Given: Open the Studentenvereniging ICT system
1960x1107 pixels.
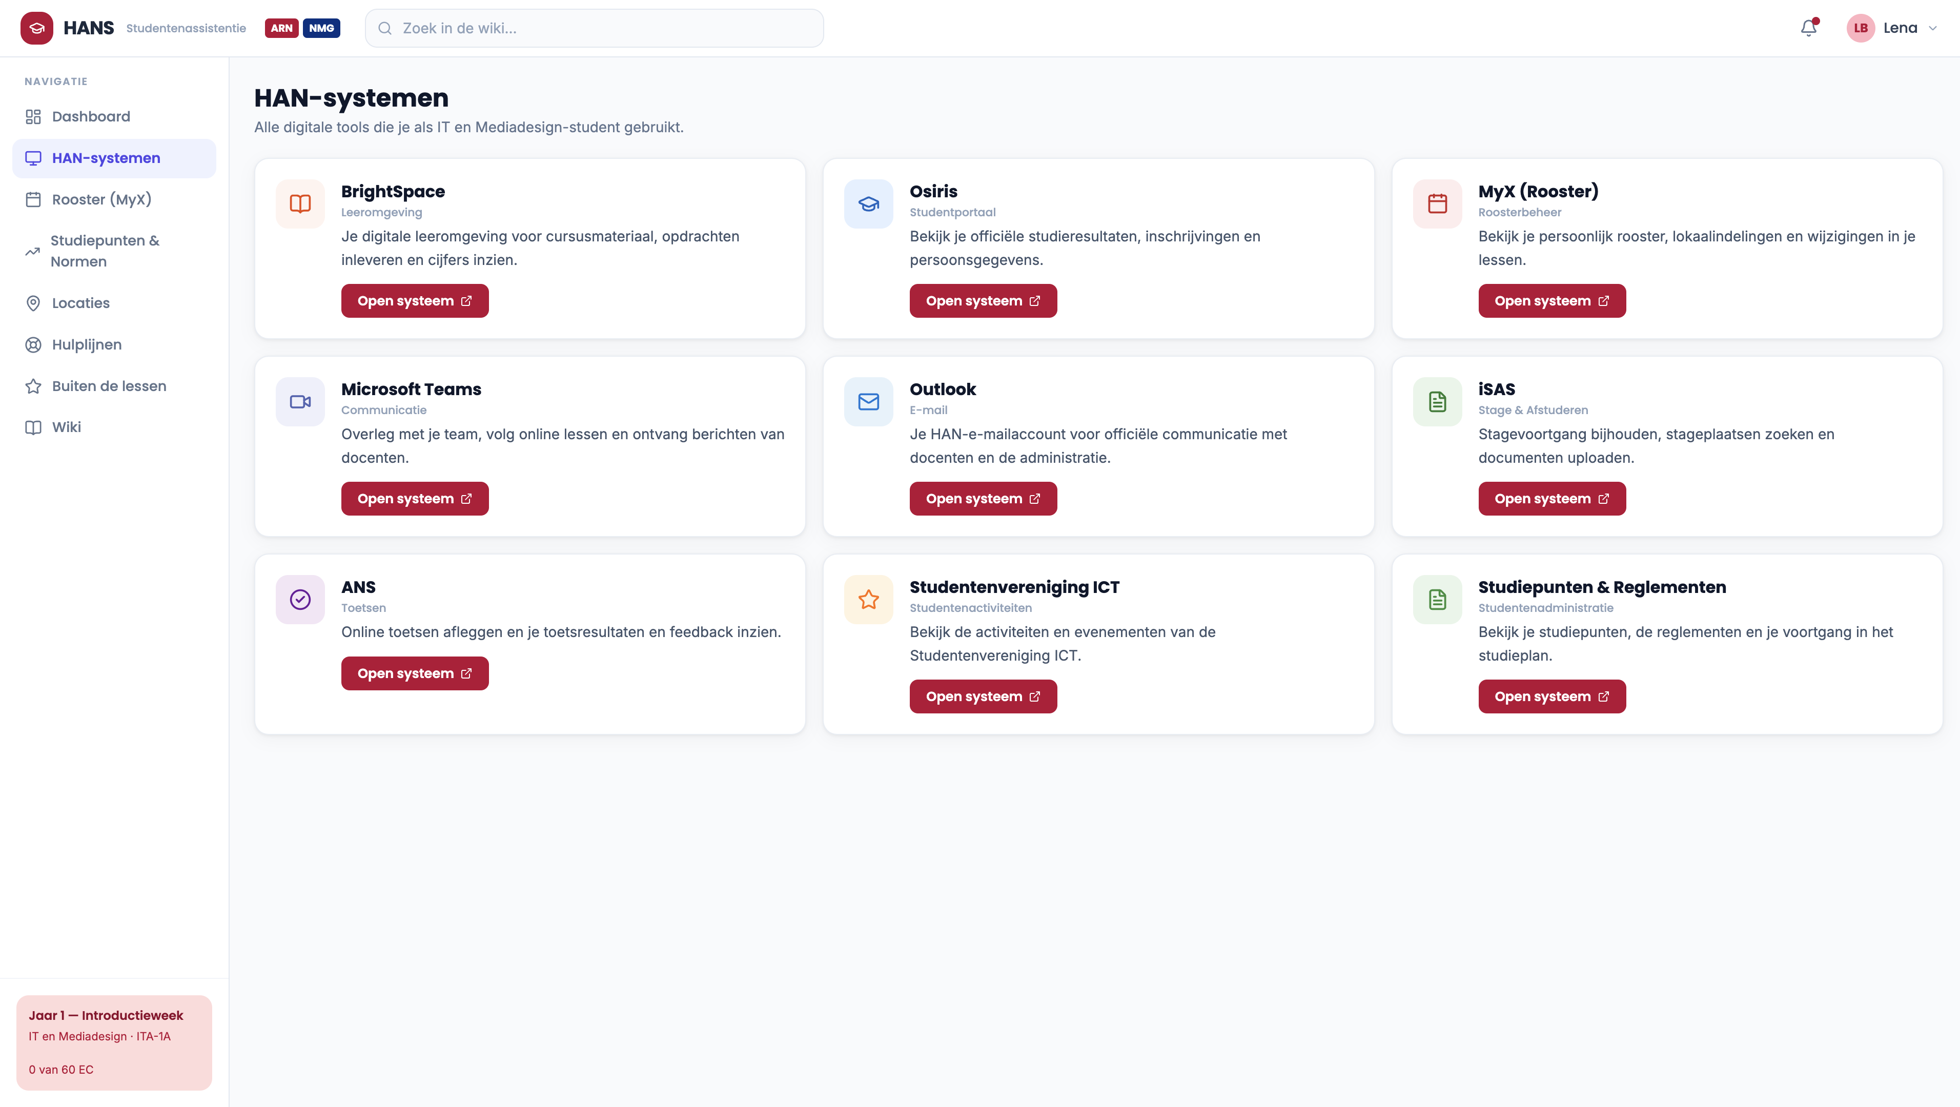Looking at the screenshot, I should click(x=983, y=697).
